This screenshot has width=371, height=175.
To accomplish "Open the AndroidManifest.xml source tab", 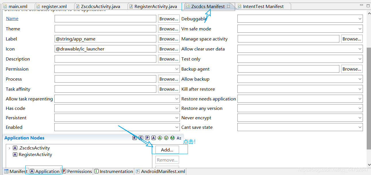I will coord(160,171).
